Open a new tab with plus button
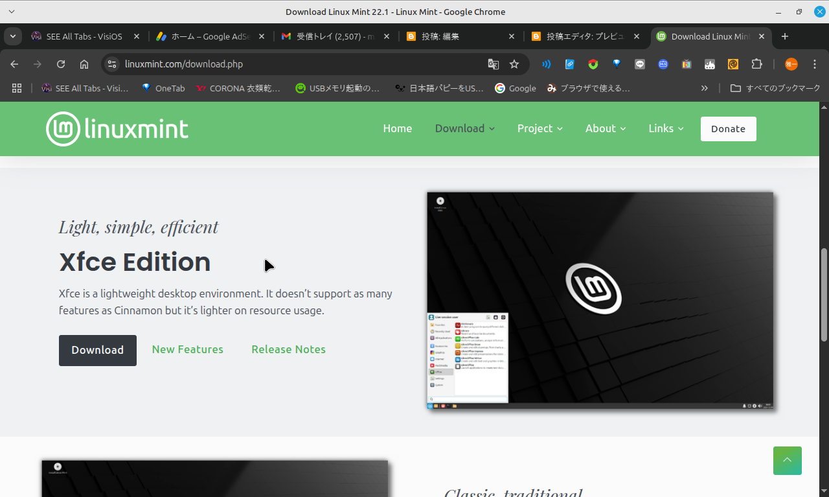 click(x=785, y=36)
